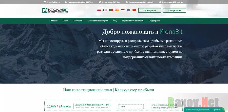
Task: Click the 114% / 24 часа plan text
Action: pos(59,106)
